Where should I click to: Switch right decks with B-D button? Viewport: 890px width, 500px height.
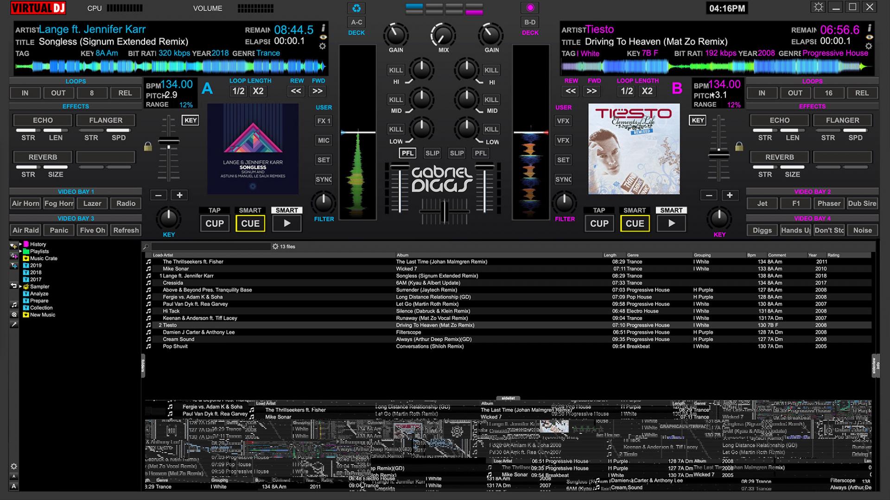pos(530,22)
